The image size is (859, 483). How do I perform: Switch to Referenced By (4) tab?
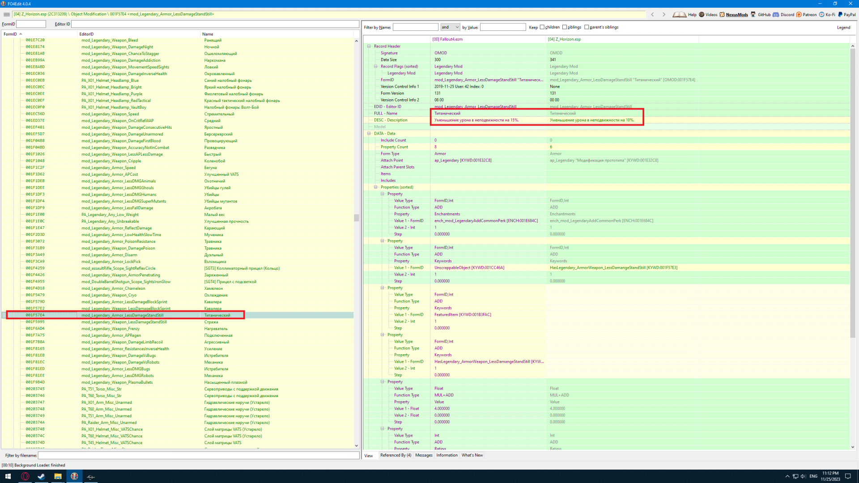395,455
